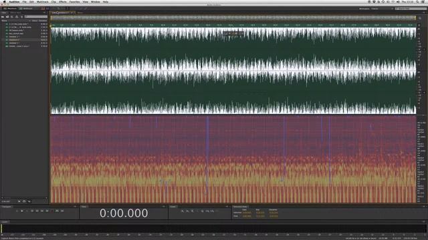Select the Mixer tab
428x240 pixels.
[x=80, y=13]
